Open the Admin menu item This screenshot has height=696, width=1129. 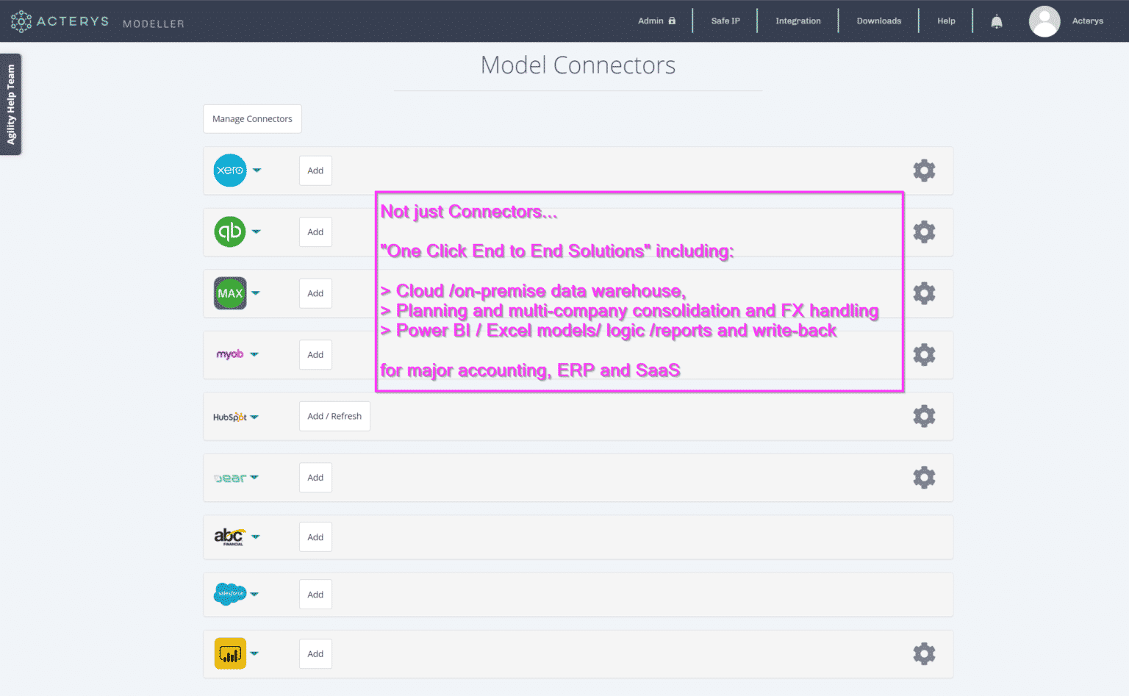click(656, 21)
